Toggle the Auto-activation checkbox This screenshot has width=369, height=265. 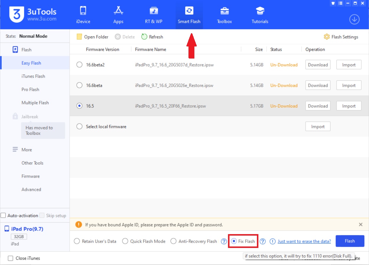3,216
